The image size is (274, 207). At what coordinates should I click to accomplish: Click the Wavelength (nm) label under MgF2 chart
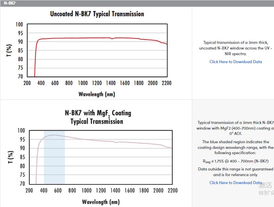100,202
